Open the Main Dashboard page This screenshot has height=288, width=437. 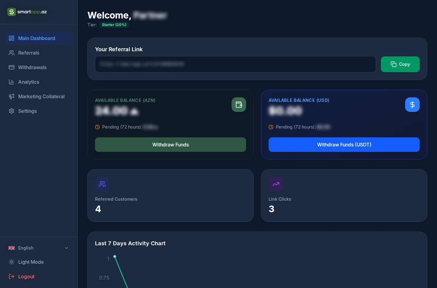(x=39, y=38)
